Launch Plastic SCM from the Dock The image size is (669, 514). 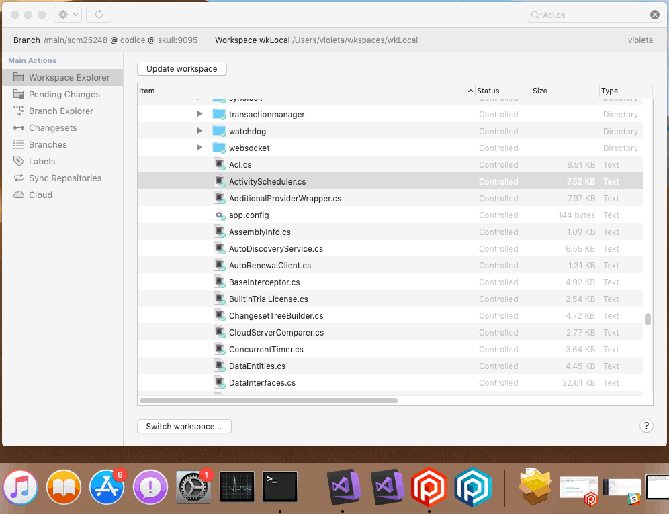pos(429,487)
